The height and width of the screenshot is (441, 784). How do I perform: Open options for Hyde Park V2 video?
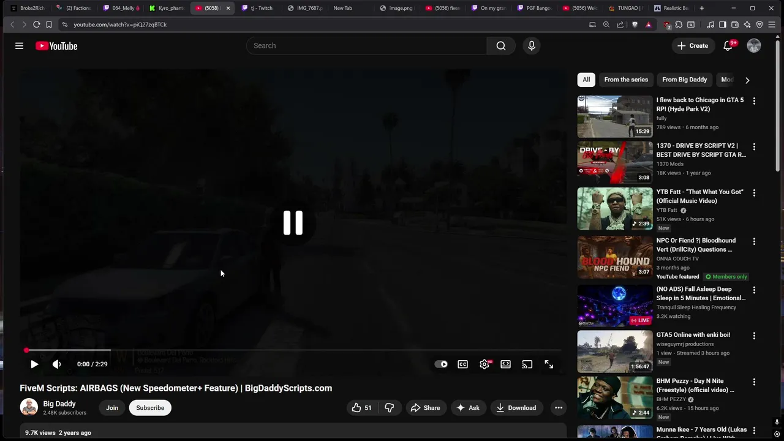(x=754, y=100)
